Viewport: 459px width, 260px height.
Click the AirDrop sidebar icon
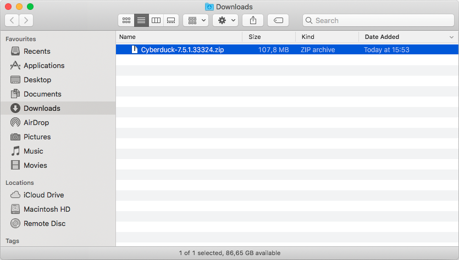coord(15,122)
